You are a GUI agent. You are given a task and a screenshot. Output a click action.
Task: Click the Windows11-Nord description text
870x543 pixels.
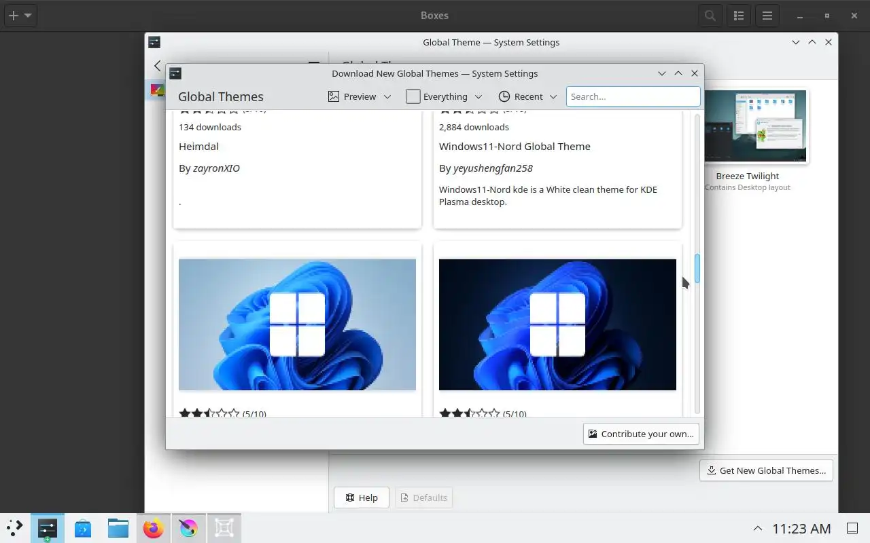548,195
